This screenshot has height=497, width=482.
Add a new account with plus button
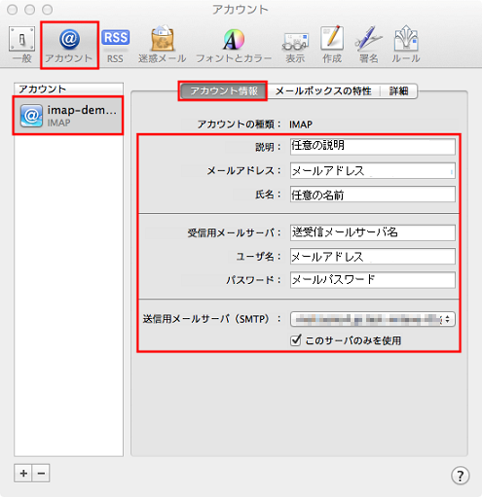pyautogui.click(x=23, y=473)
